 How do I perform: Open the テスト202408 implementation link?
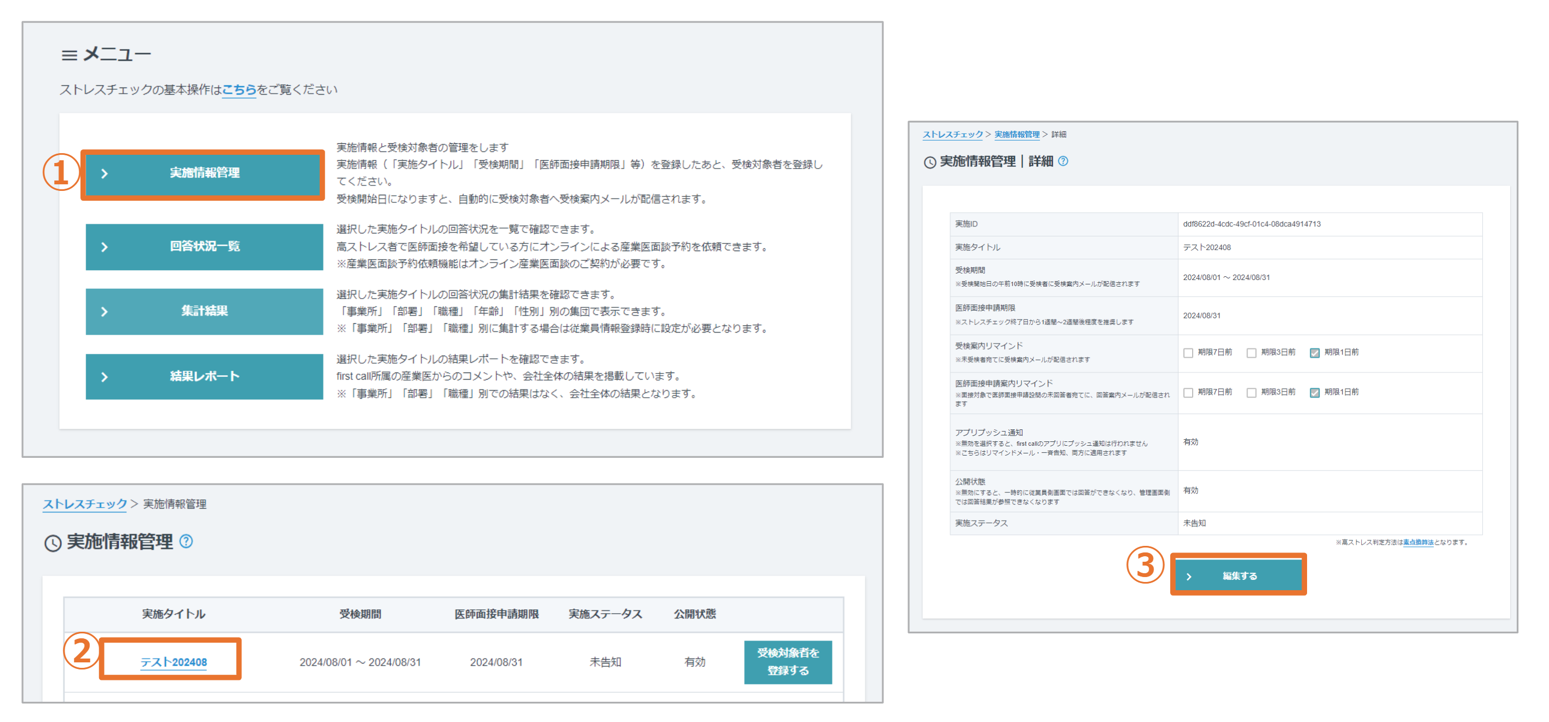172,661
